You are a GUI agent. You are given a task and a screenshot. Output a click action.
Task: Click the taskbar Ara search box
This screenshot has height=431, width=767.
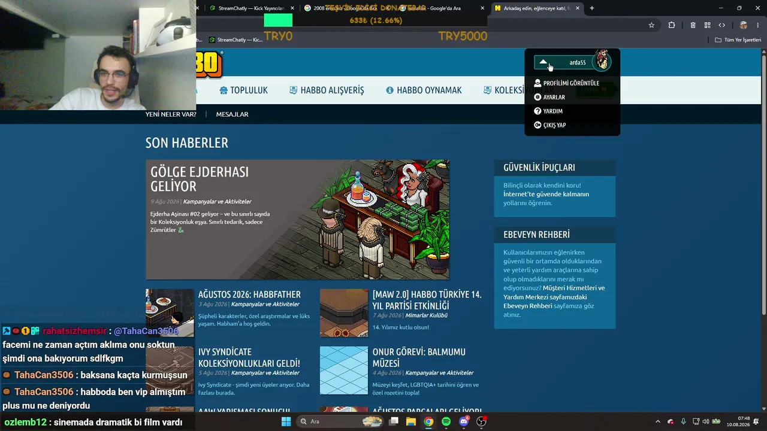340,421
